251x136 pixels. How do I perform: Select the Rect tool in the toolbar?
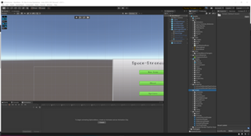[19, 8]
